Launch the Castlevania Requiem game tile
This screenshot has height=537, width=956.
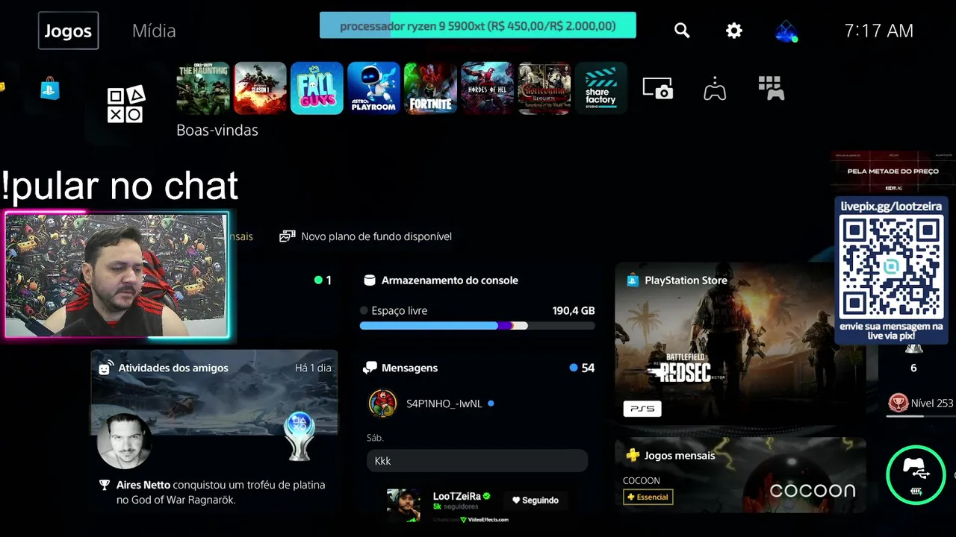click(x=544, y=88)
